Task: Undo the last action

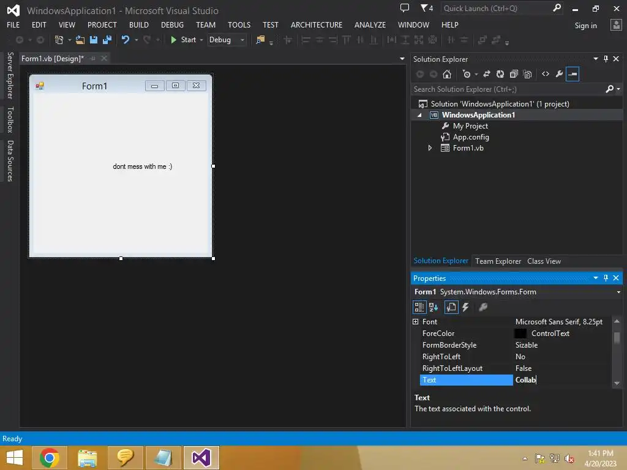Action: tap(126, 40)
